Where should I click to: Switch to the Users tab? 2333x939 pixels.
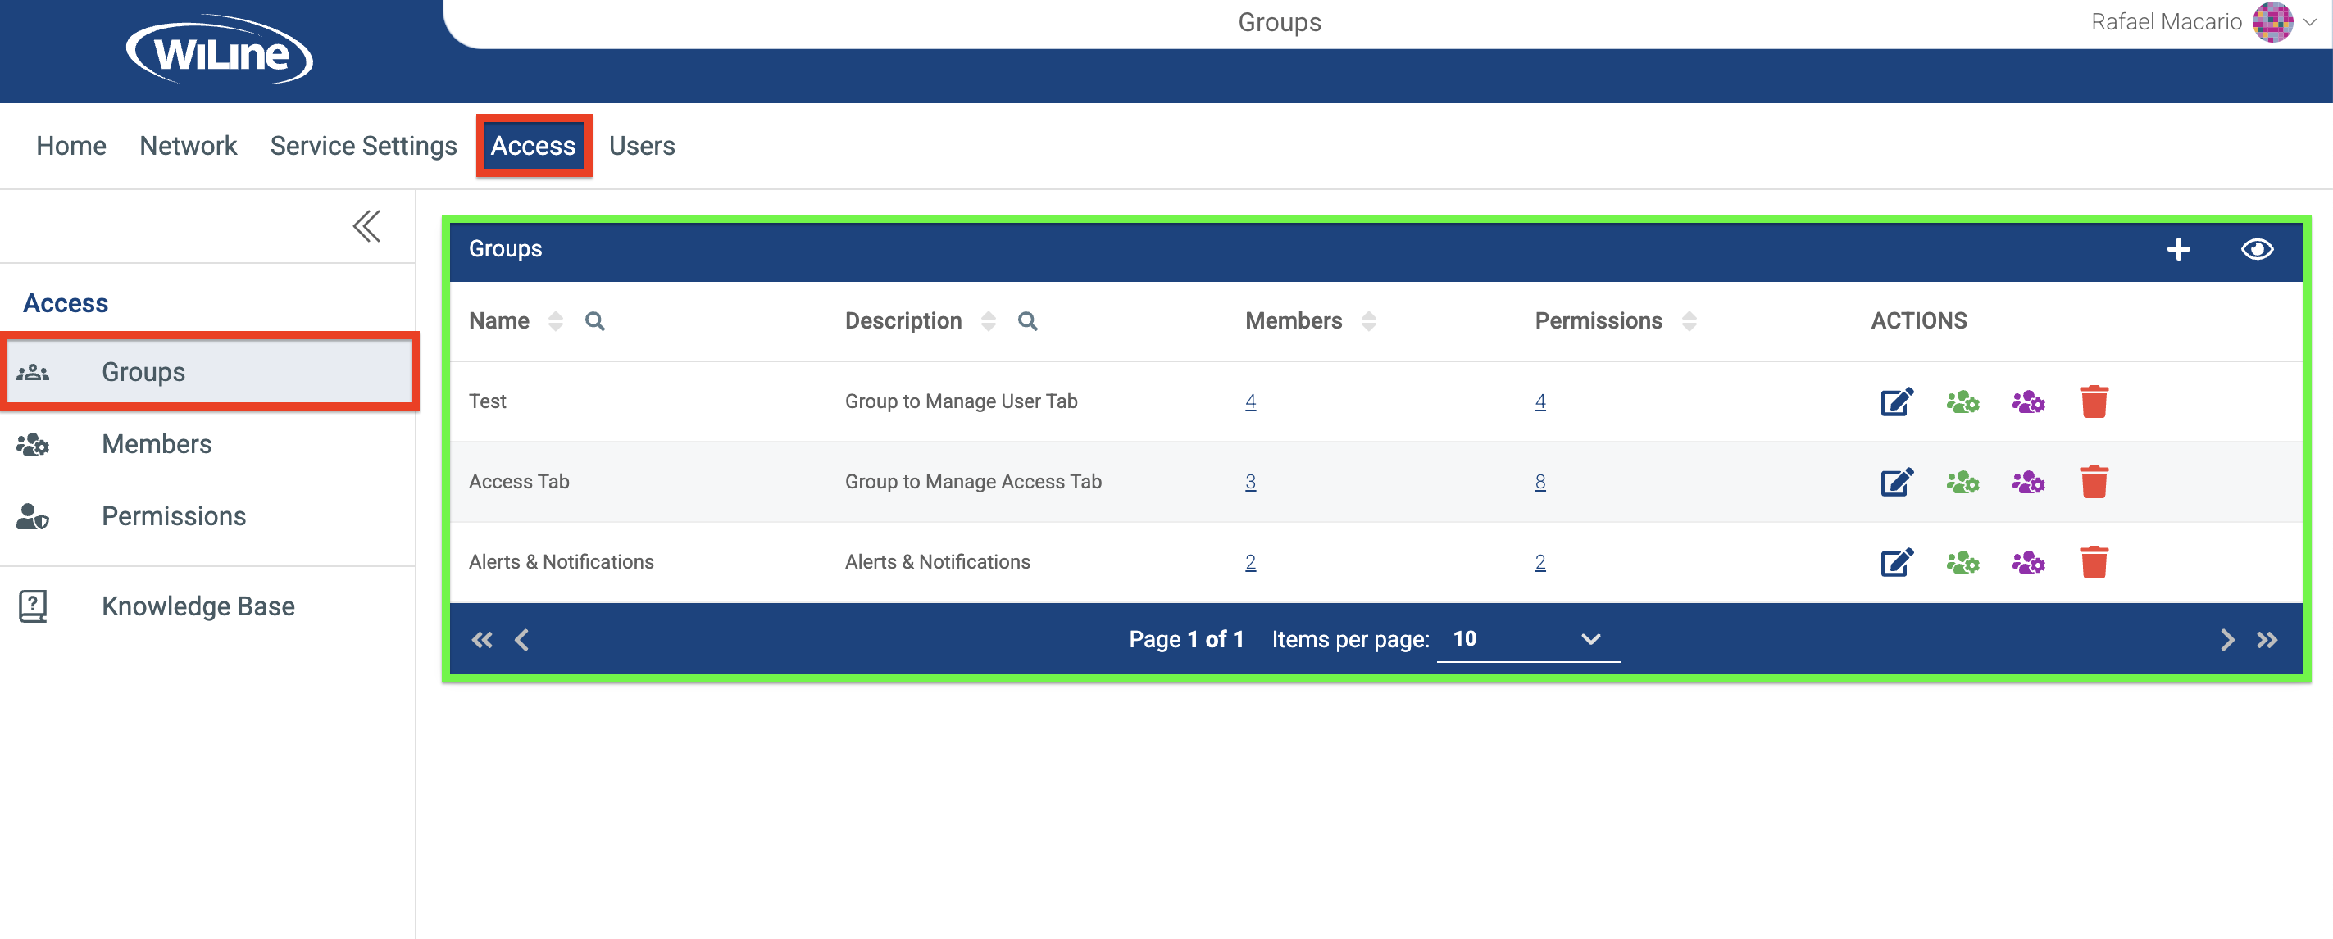point(642,145)
